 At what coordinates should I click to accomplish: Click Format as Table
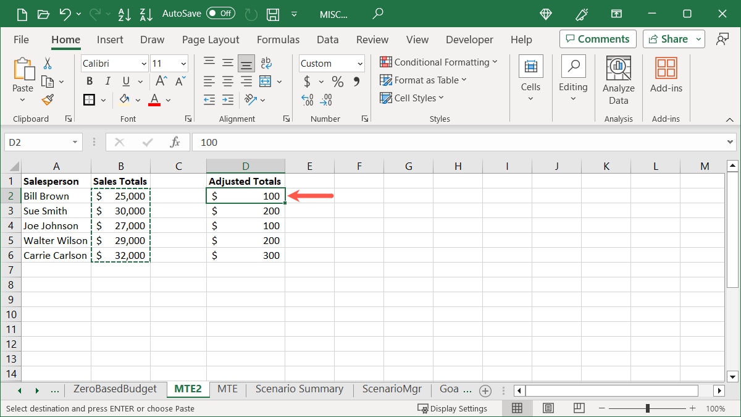pyautogui.click(x=424, y=80)
